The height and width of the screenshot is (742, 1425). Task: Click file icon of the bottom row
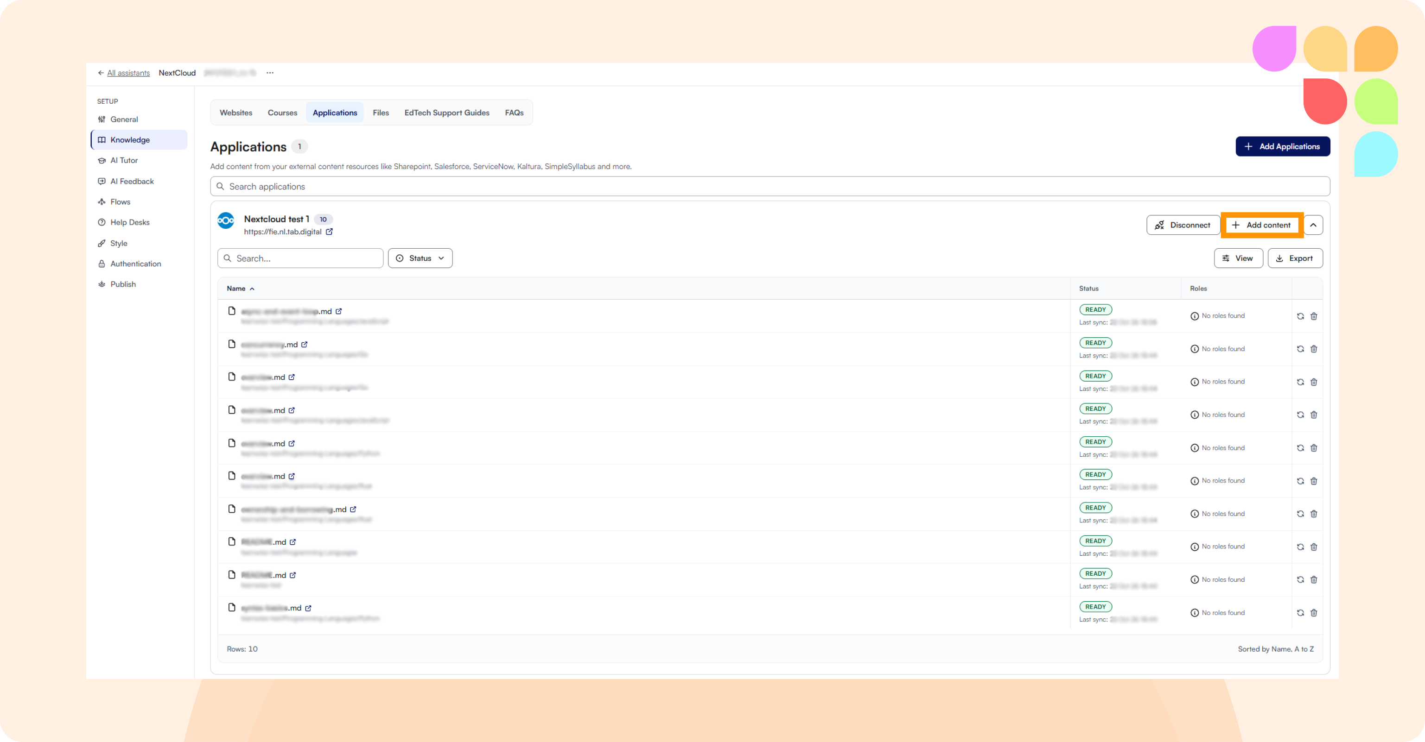pyautogui.click(x=232, y=608)
